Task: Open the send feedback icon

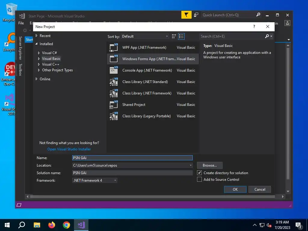Action: tap(196, 15)
